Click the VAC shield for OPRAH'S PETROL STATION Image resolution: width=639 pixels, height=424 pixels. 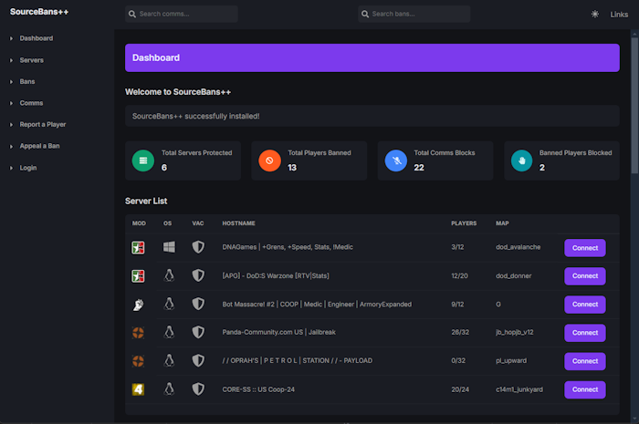[198, 360]
